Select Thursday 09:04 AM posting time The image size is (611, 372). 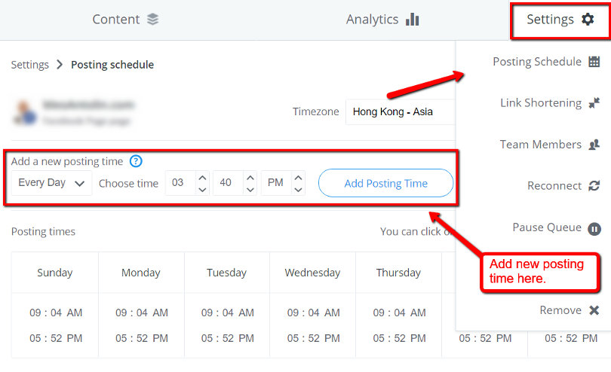click(x=399, y=313)
